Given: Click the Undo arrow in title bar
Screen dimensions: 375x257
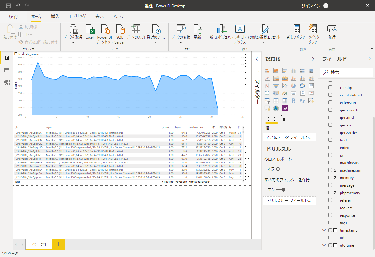Looking at the screenshot, I should tap(18, 6).
